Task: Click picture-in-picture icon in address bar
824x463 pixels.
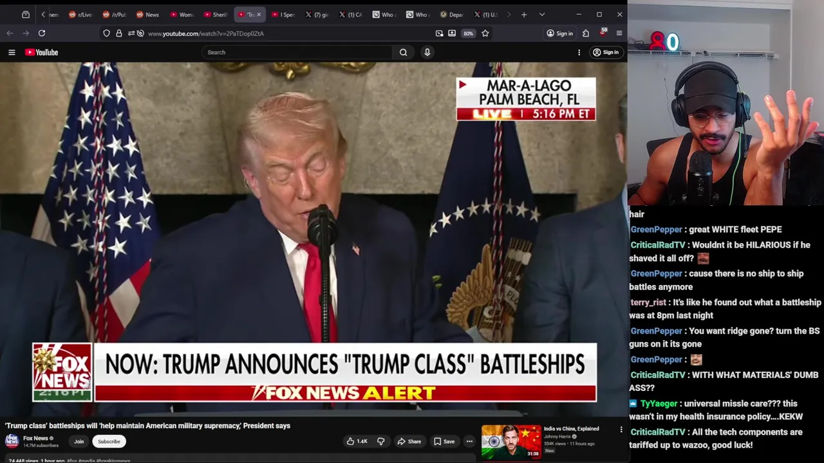Action: [x=439, y=33]
